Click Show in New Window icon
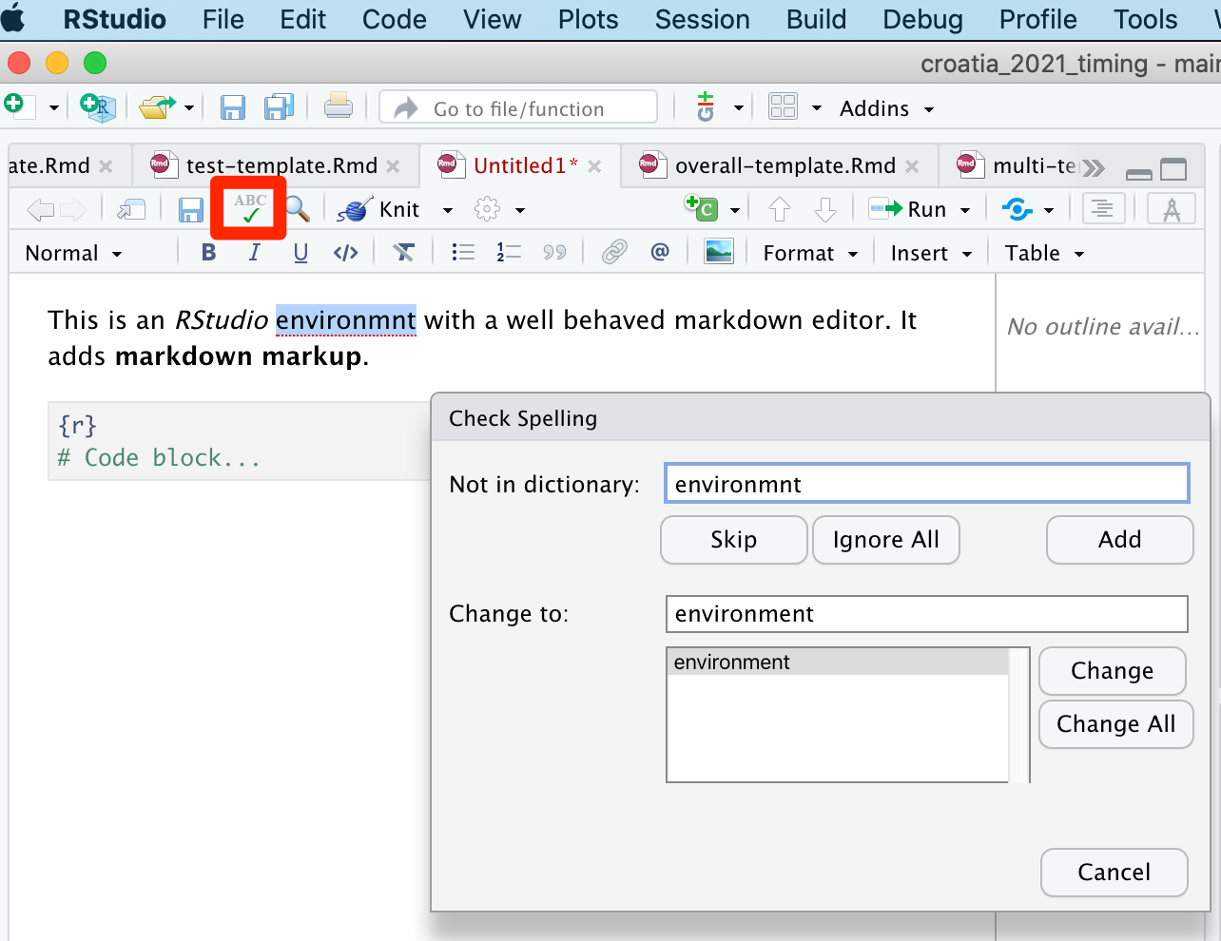The width and height of the screenshot is (1221, 941). click(131, 209)
